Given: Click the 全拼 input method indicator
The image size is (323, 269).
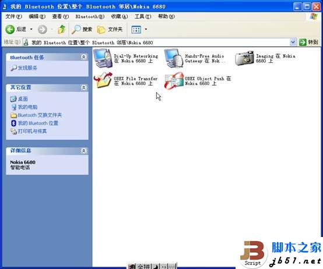Looking at the screenshot, I should [143, 266].
